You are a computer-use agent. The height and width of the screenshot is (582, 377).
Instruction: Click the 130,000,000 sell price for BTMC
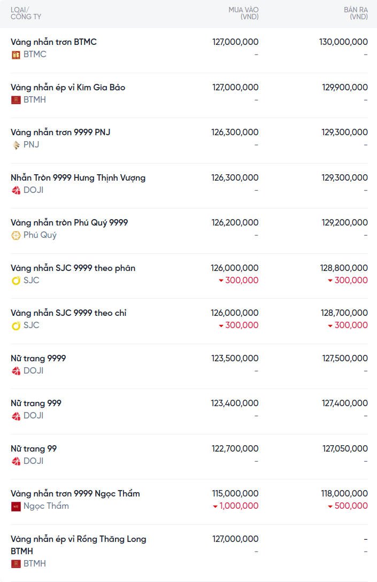click(x=343, y=42)
